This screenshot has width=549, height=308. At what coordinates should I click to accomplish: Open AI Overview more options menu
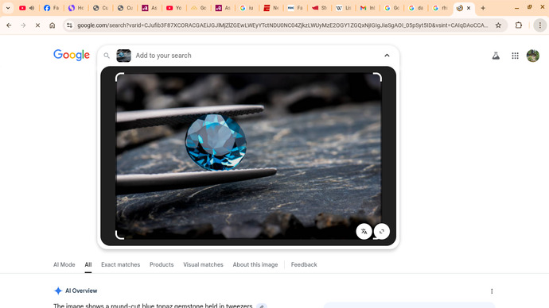(492, 291)
